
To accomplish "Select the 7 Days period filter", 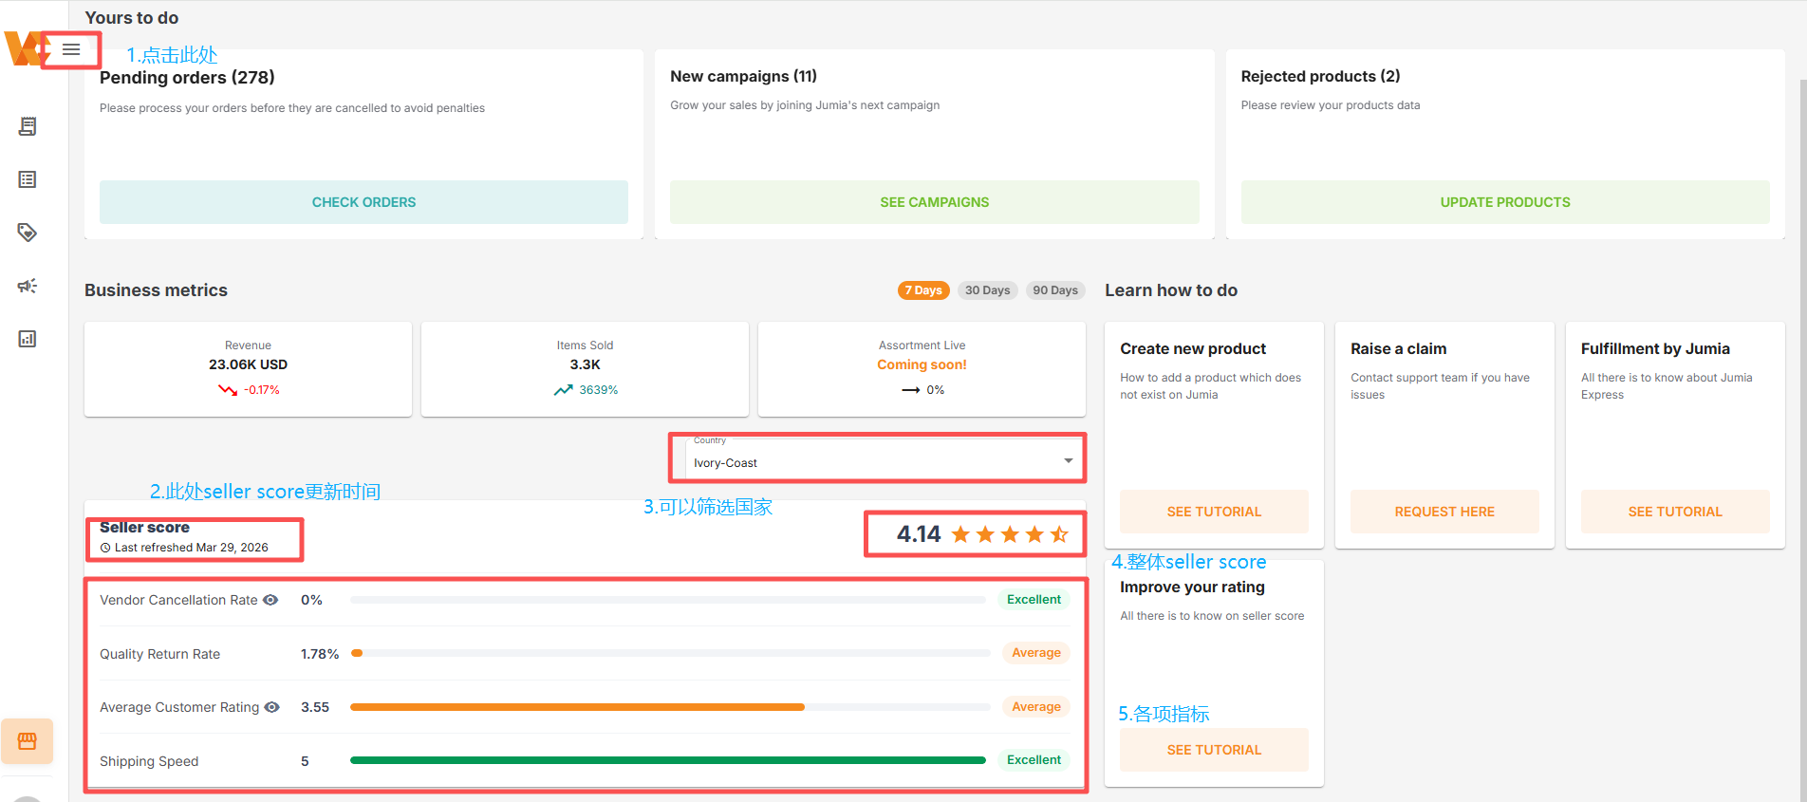I will click(x=922, y=290).
